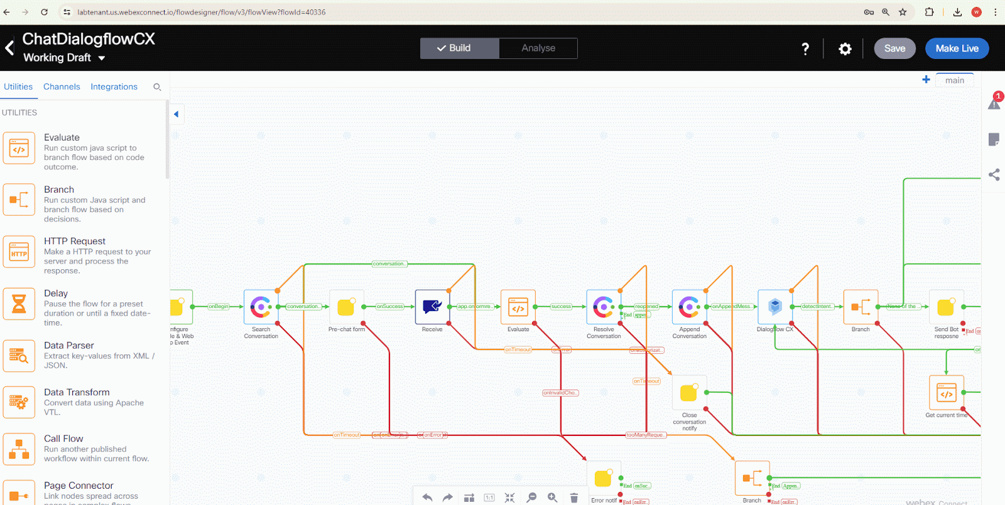Click the Save button
Viewport: 1005px width, 505px height.
coord(894,48)
